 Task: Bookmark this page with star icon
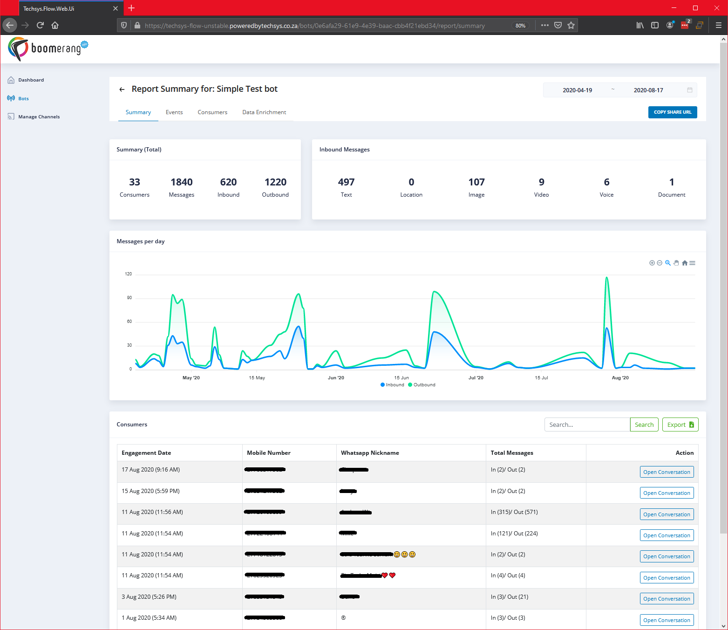point(571,25)
